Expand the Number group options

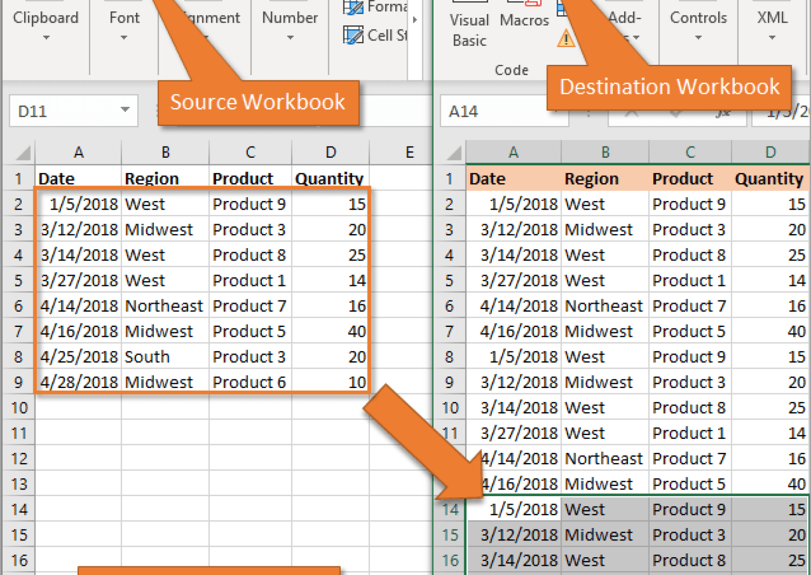point(289,38)
